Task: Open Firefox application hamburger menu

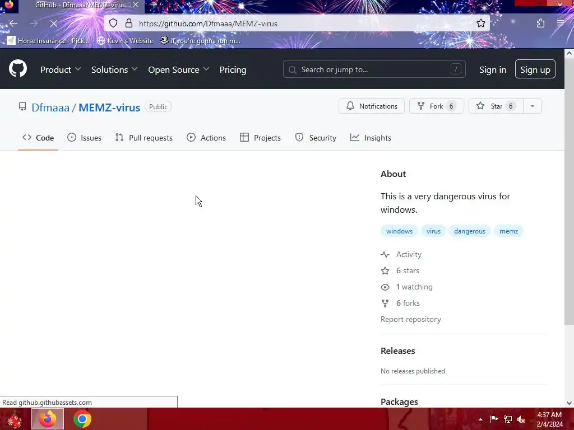Action: (561, 24)
